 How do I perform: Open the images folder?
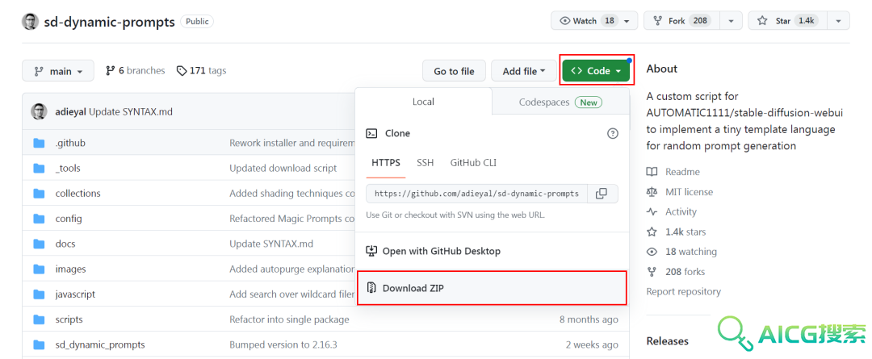point(70,269)
